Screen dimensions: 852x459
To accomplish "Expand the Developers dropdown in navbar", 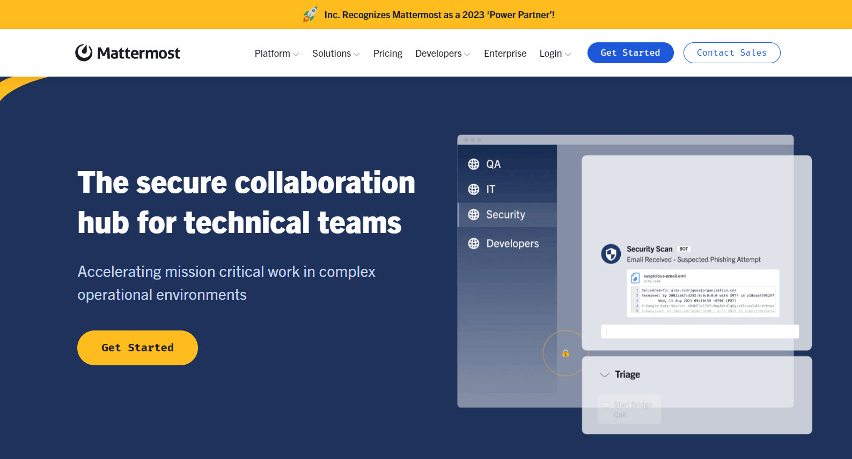I will [x=443, y=54].
